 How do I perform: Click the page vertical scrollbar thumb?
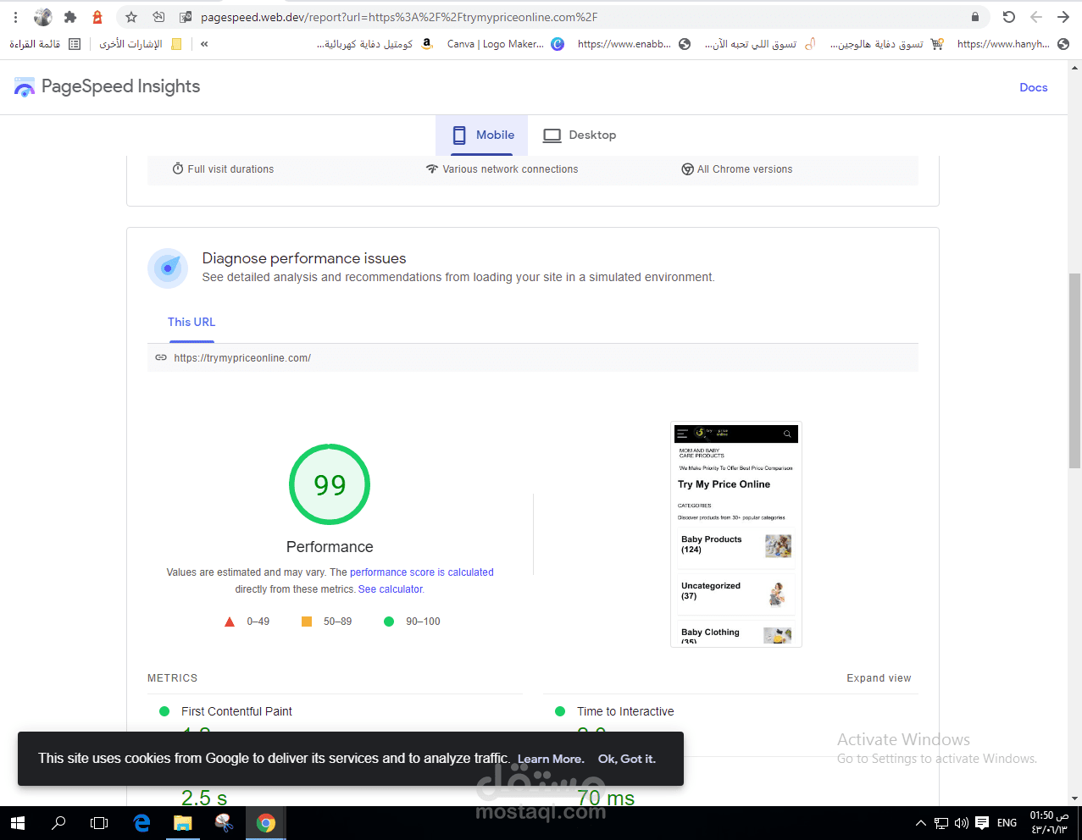[1074, 371]
